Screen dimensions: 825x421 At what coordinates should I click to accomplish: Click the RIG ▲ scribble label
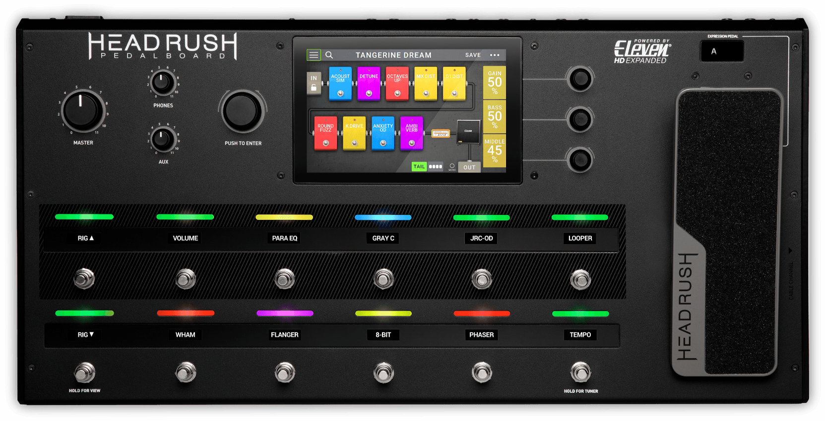(x=85, y=238)
